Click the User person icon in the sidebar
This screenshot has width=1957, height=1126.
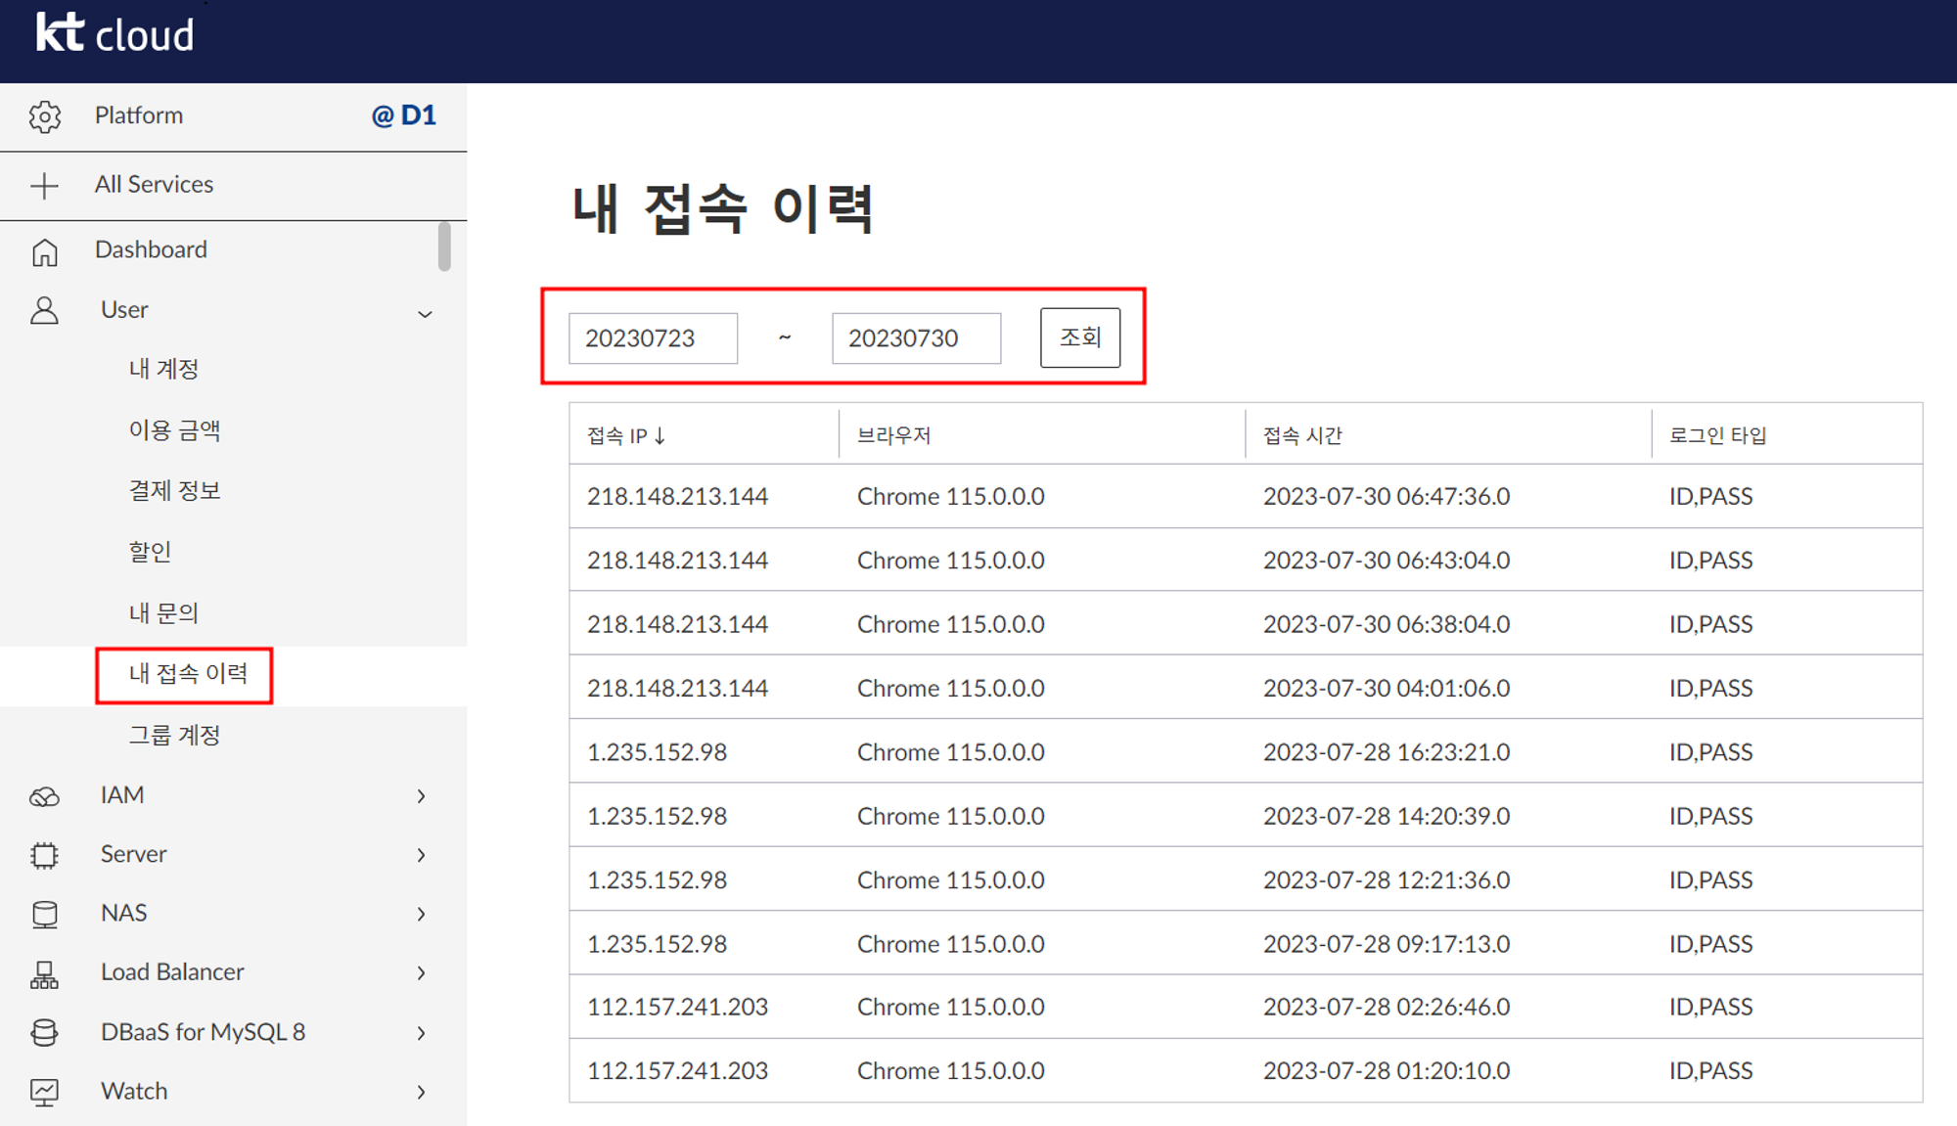click(45, 311)
